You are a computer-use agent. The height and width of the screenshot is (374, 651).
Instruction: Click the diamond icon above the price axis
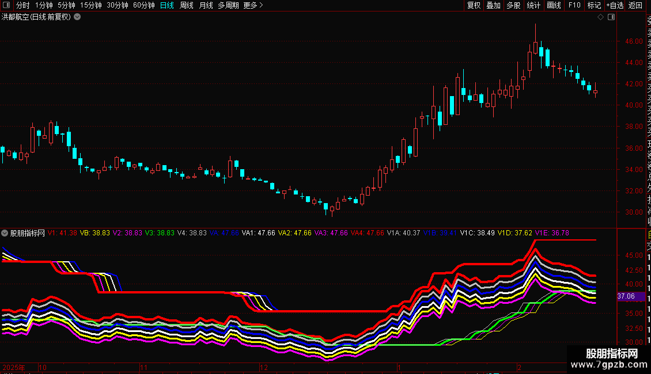[601, 17]
